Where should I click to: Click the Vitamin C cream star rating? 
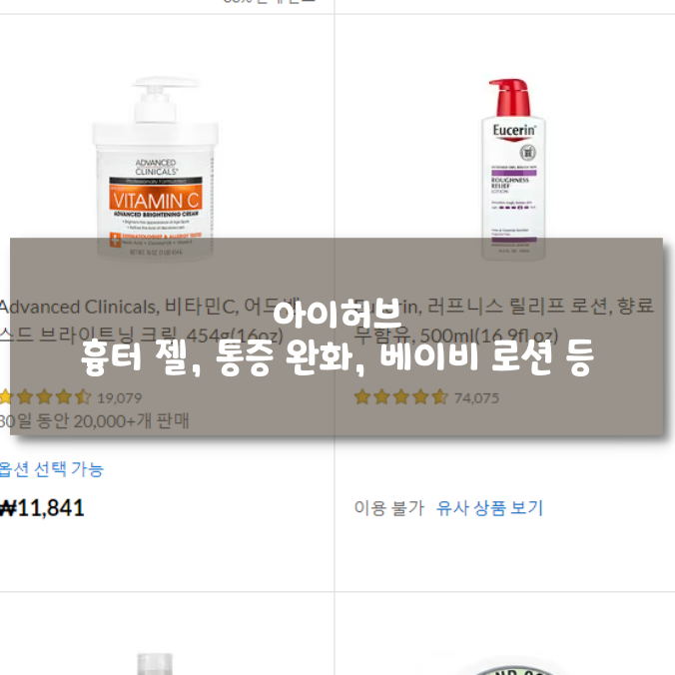pos(45,396)
